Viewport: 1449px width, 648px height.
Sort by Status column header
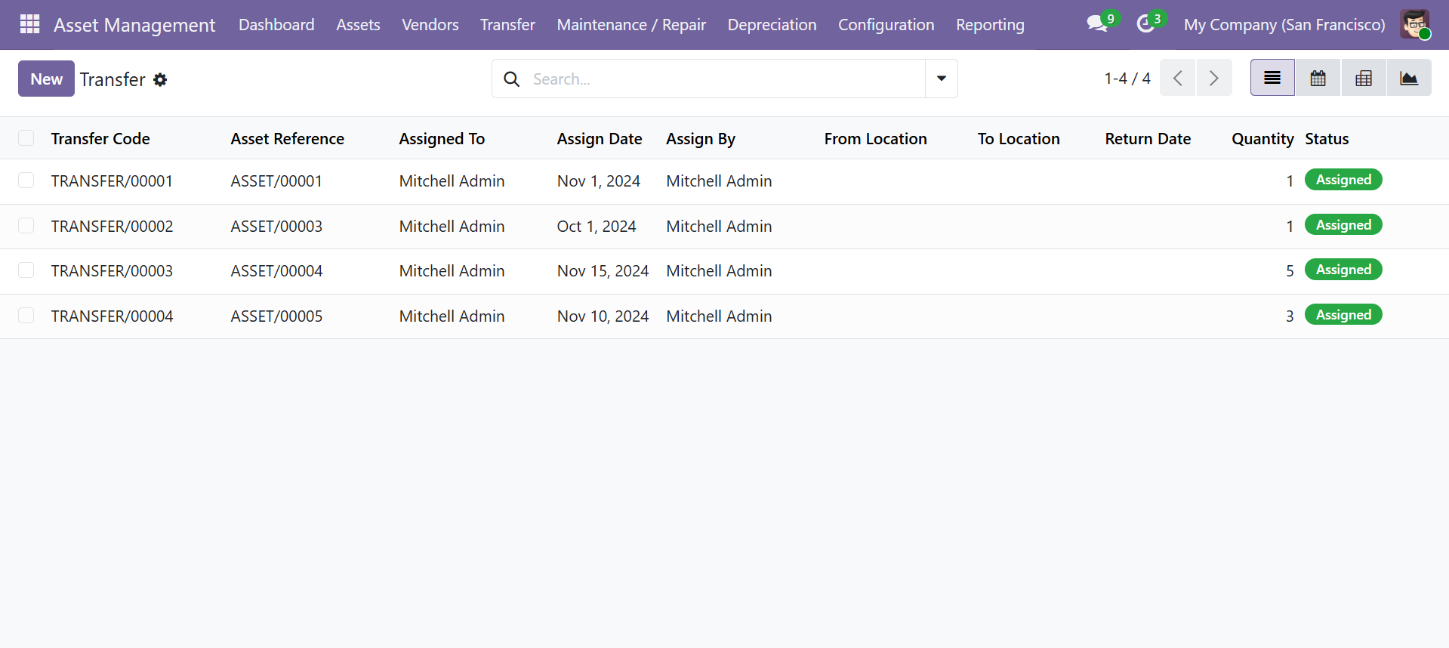click(x=1327, y=139)
